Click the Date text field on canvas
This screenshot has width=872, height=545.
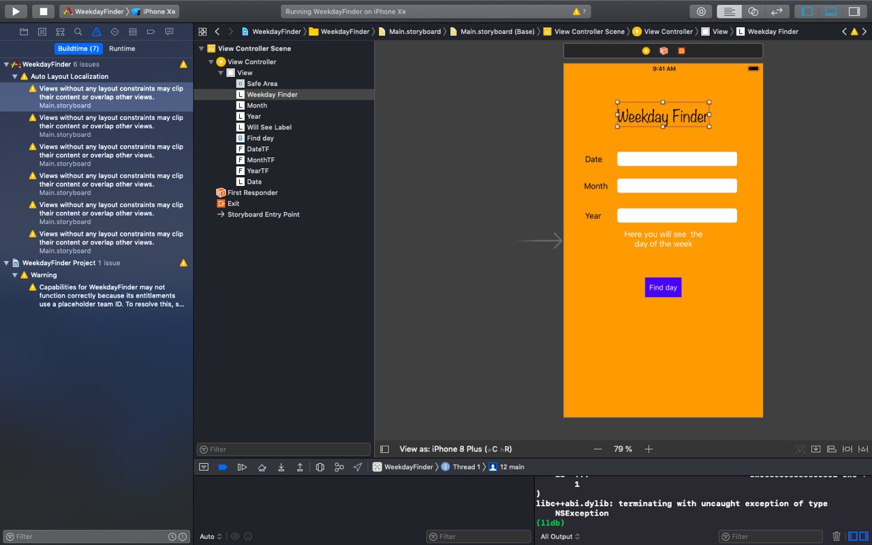point(677,159)
